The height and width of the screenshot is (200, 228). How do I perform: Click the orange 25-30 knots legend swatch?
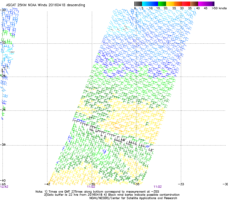178,4
